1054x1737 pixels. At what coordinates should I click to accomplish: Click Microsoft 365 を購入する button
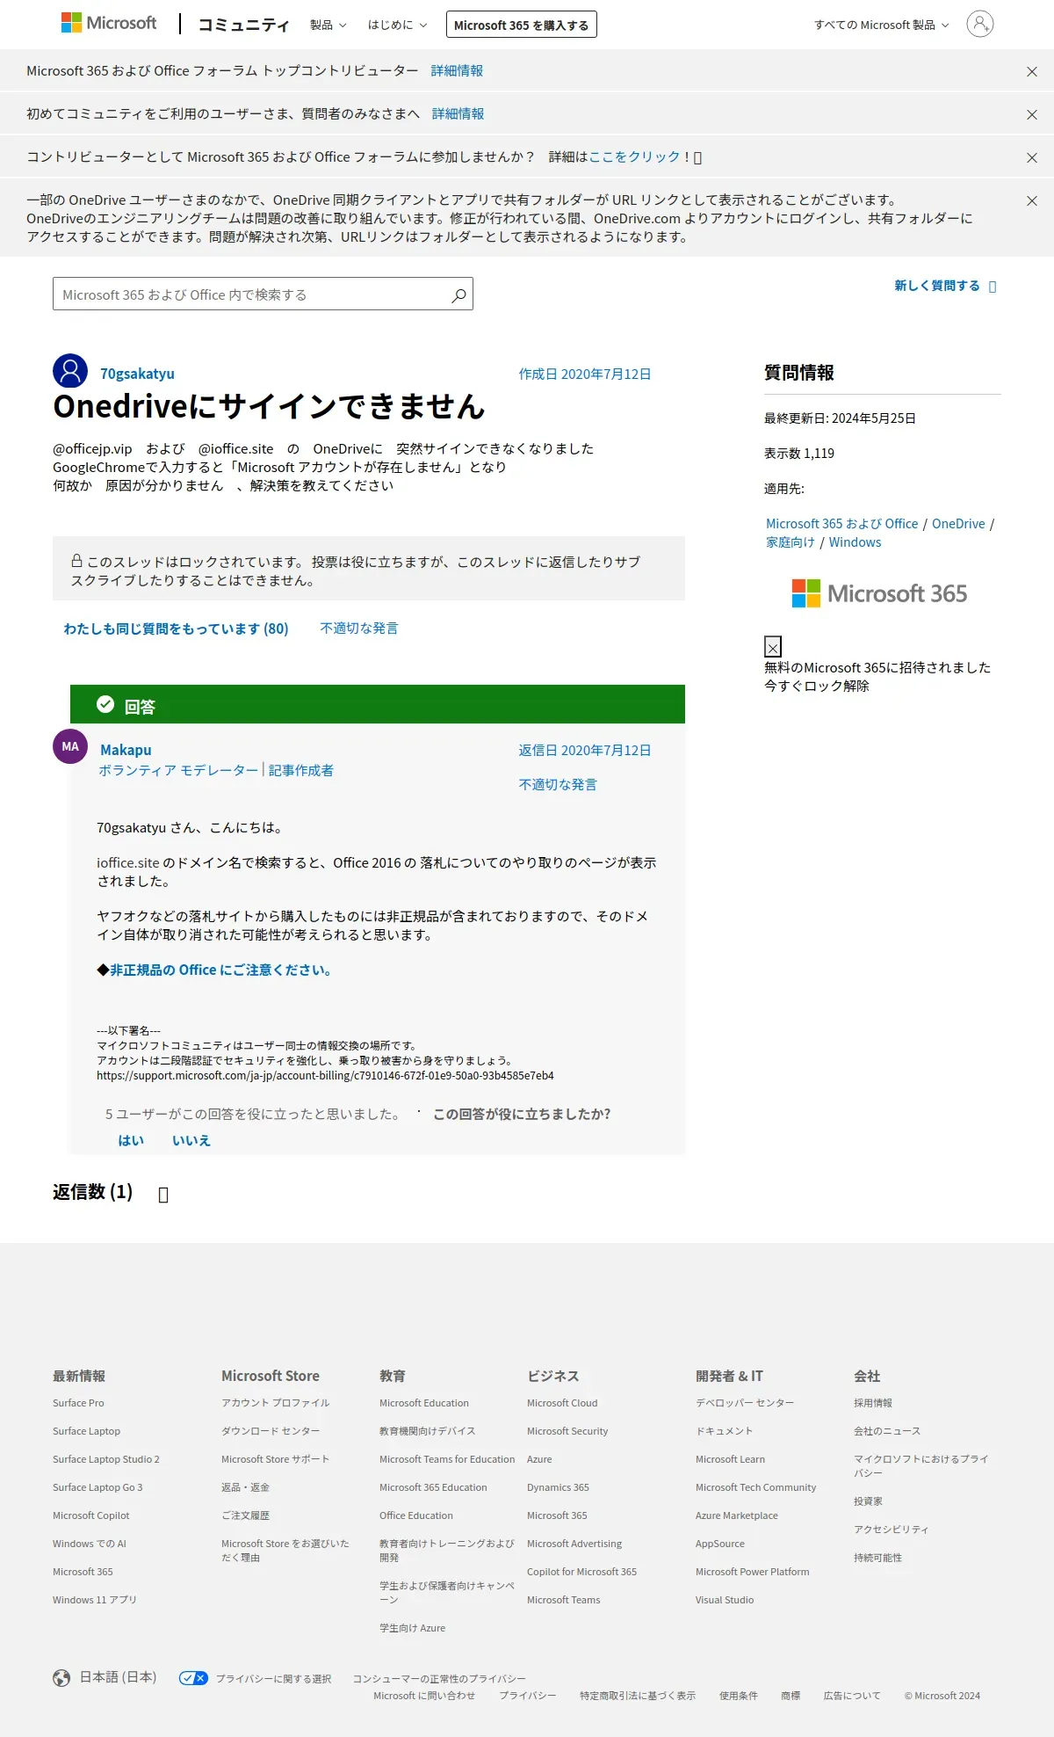click(522, 25)
